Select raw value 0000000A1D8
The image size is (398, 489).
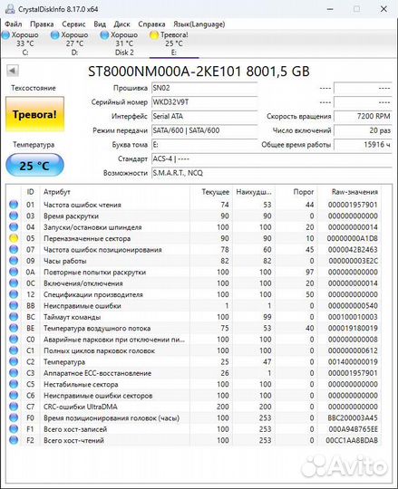click(353, 238)
